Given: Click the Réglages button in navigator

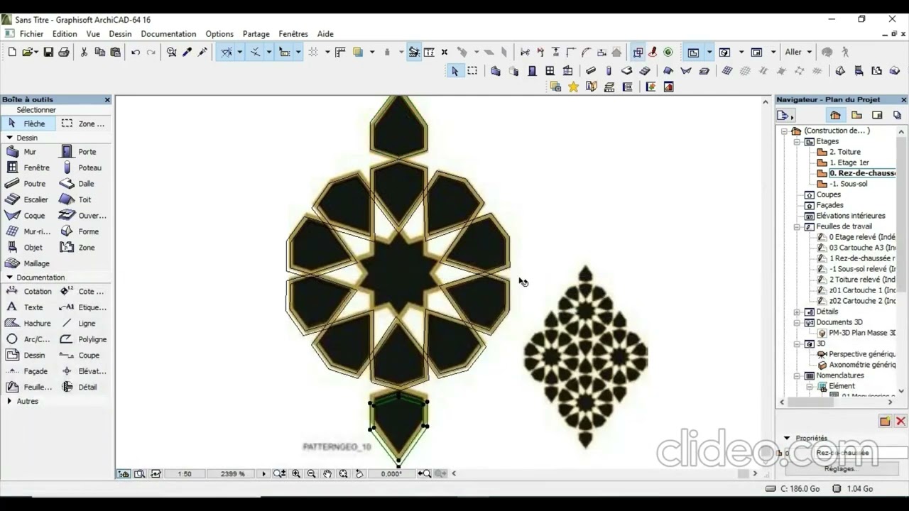Looking at the screenshot, I should tap(841, 468).
